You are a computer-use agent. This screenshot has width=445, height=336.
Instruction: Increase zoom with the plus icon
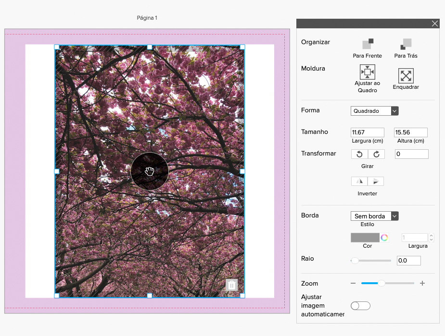pos(422,283)
